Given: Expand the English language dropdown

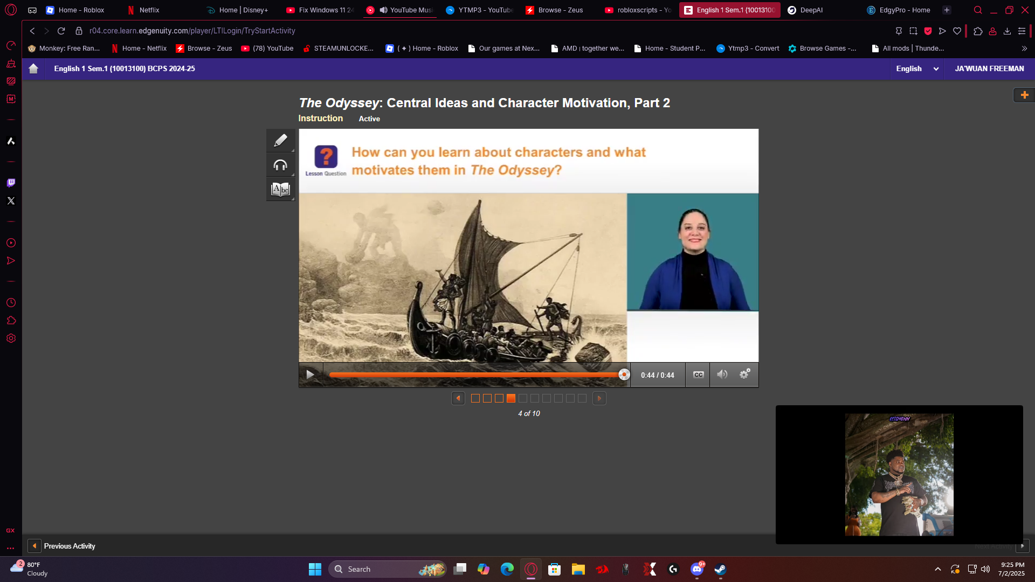Looking at the screenshot, I should [x=917, y=68].
